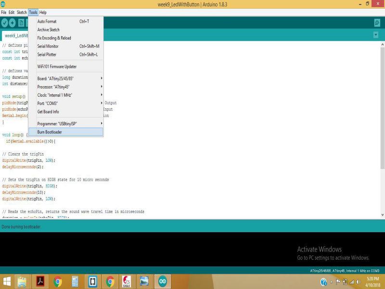Viewport: 385px width, 289px height.
Task: Open Adobe Acrobat Reader taskbar icon
Action: tap(40, 282)
